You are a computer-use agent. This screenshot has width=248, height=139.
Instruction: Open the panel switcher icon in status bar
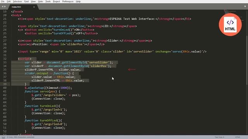click(3, 137)
